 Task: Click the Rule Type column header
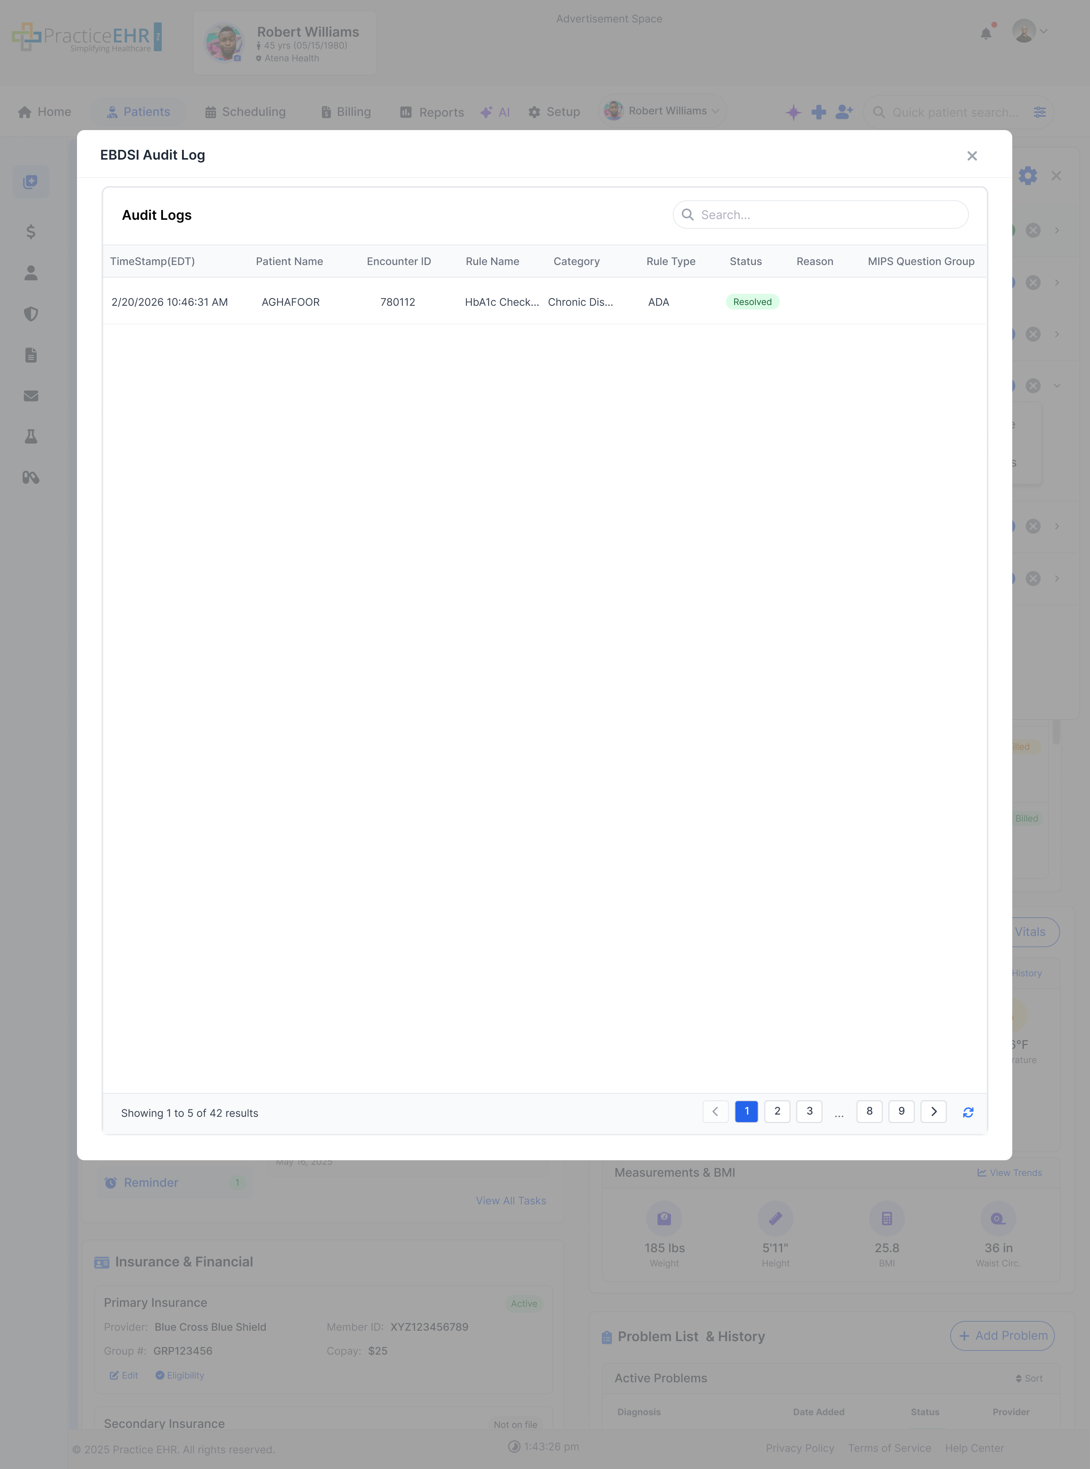(x=670, y=261)
